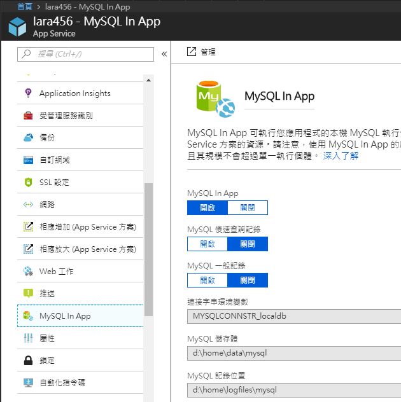Open 相應增加 (App Service 方案) menu item
401x402 pixels.
(x=87, y=227)
